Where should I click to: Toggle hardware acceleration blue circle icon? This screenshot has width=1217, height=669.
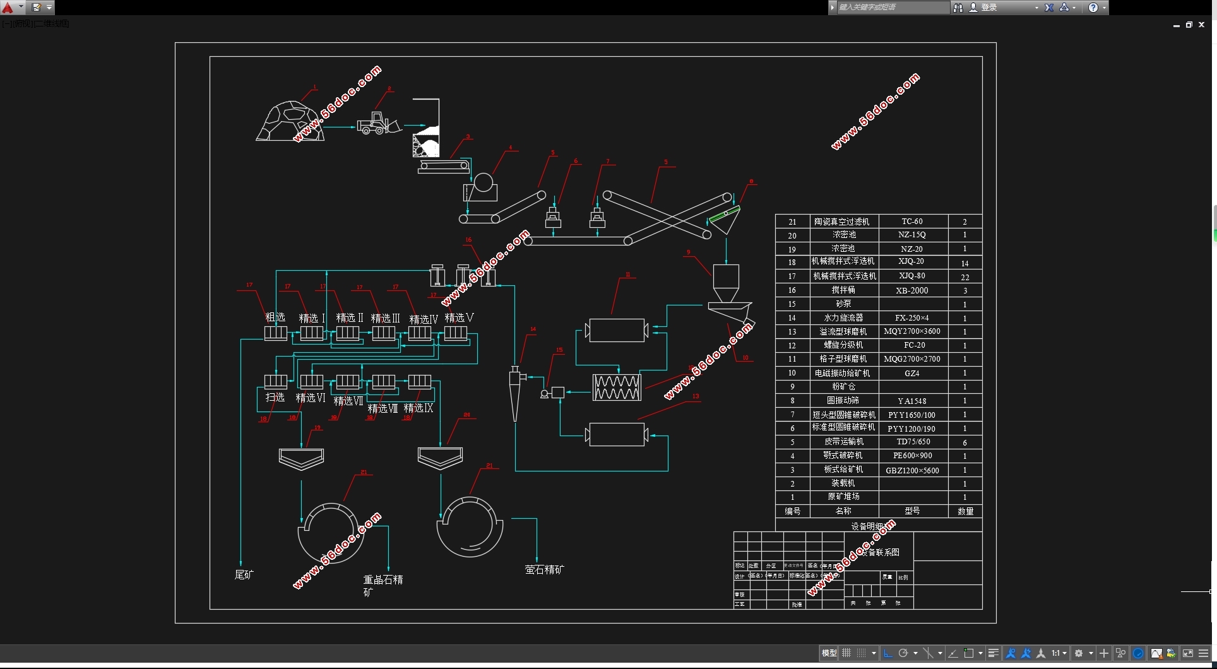coord(1138,653)
